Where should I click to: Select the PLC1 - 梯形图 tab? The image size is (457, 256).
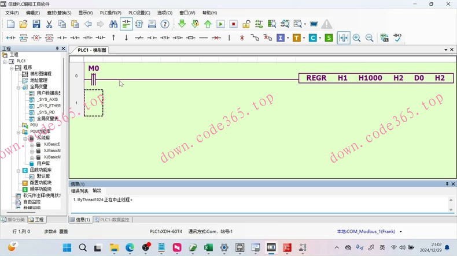click(92, 50)
